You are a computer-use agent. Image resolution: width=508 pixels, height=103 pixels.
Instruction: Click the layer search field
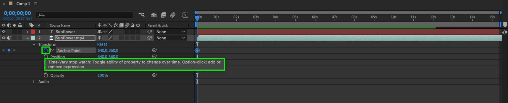point(86,15)
